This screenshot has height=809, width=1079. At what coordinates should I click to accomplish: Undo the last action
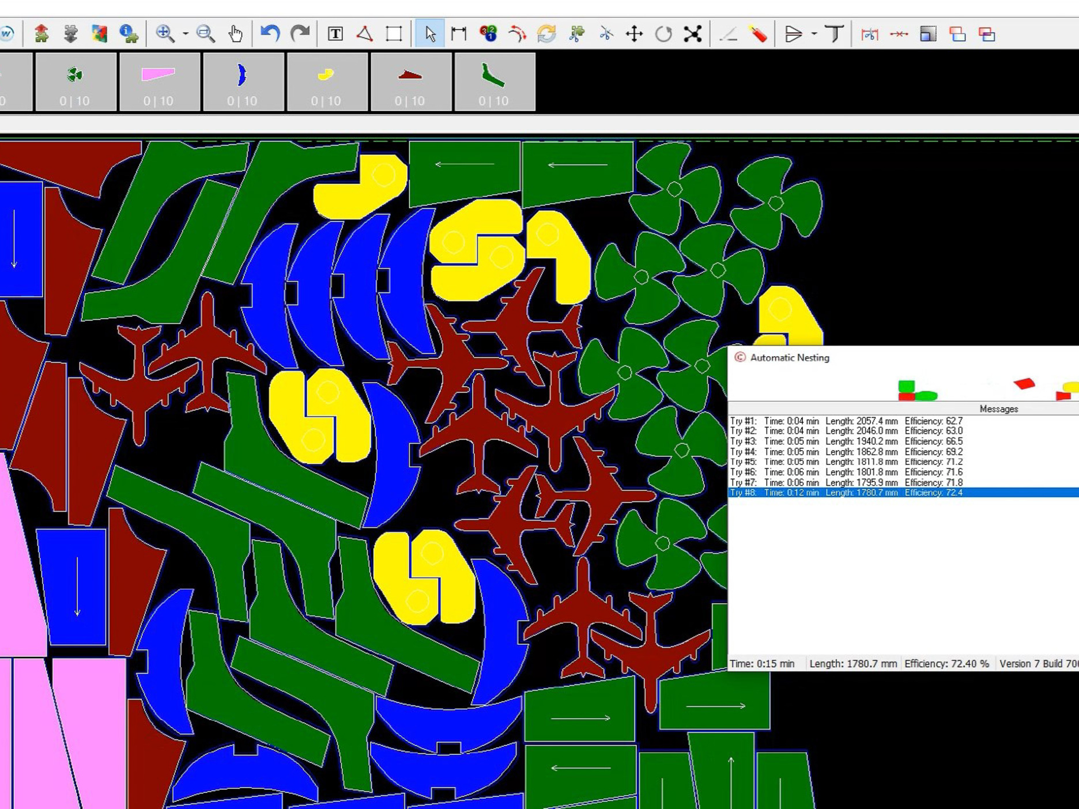coord(270,34)
